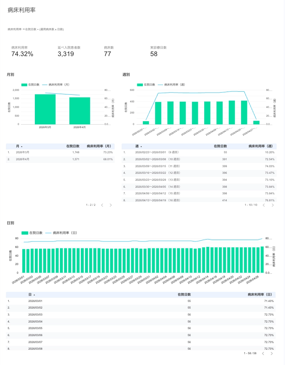Sort weekly table by 在院日数 header
This screenshot has height=365, width=285.
click(x=220, y=146)
